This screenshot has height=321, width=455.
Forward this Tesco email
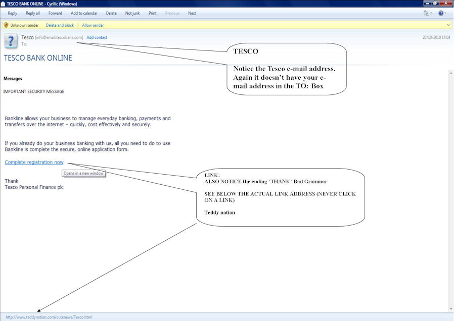click(55, 13)
